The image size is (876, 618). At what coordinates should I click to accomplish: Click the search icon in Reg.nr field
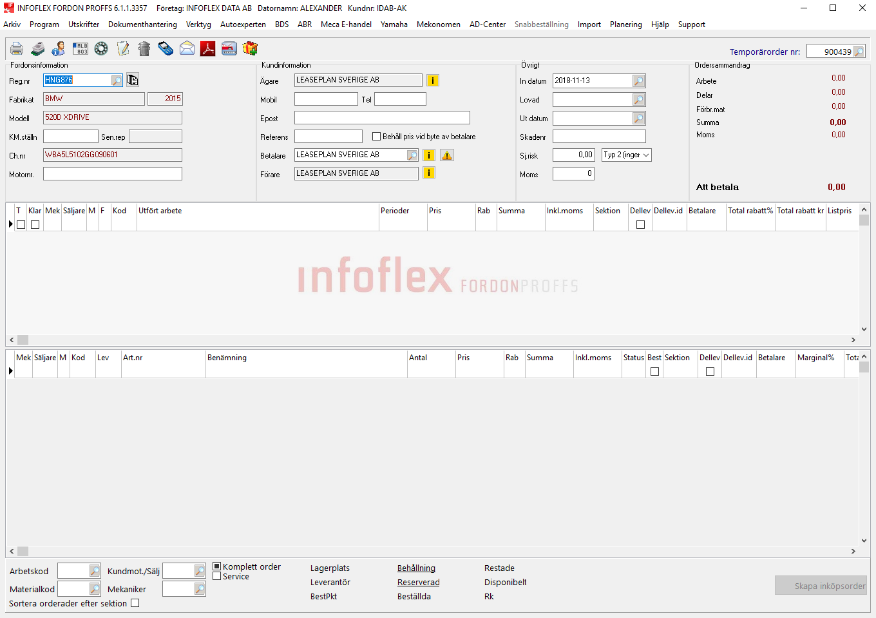pyautogui.click(x=117, y=81)
